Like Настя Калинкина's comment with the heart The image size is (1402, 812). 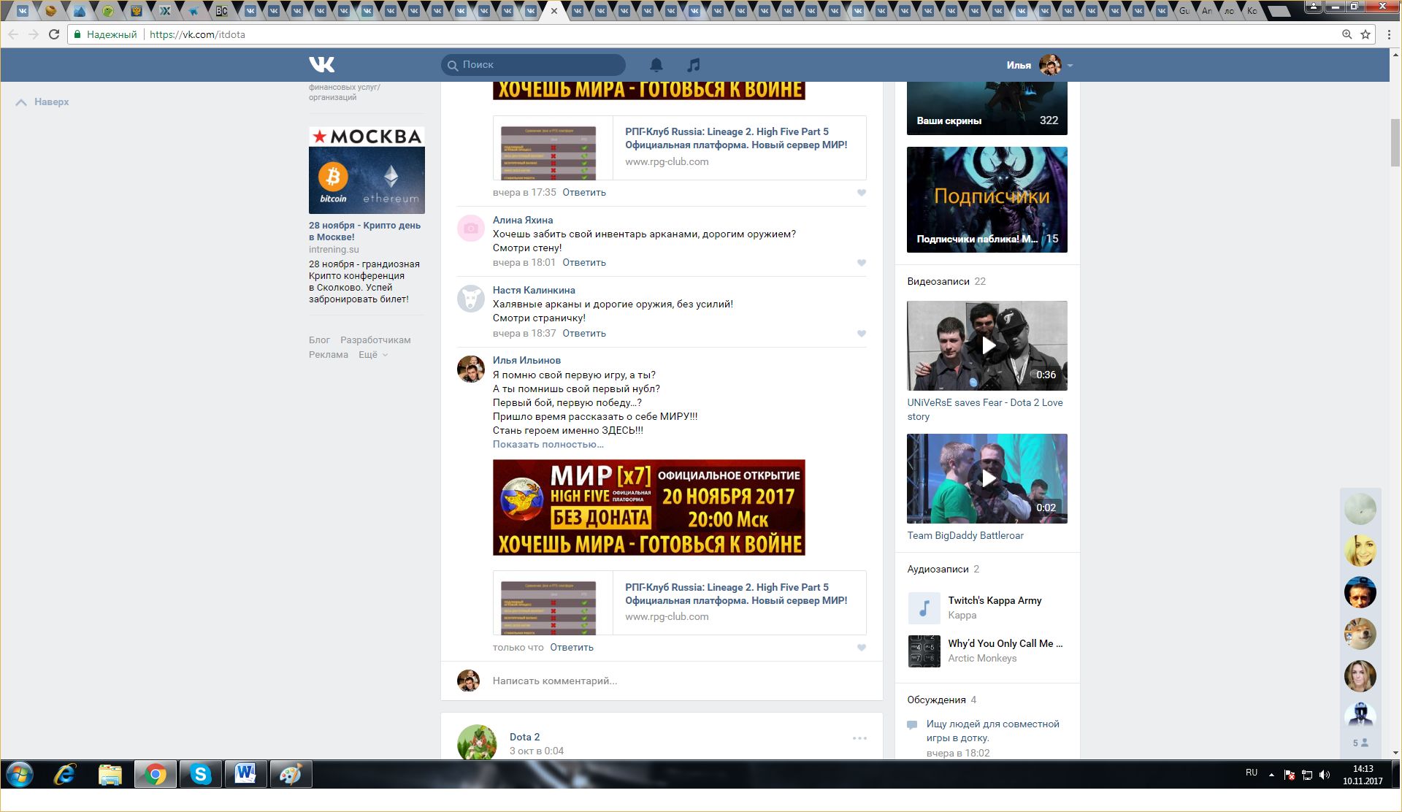click(x=862, y=334)
